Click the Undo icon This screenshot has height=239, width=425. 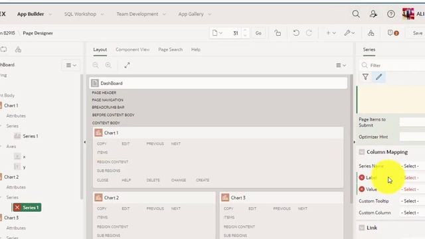click(296, 33)
